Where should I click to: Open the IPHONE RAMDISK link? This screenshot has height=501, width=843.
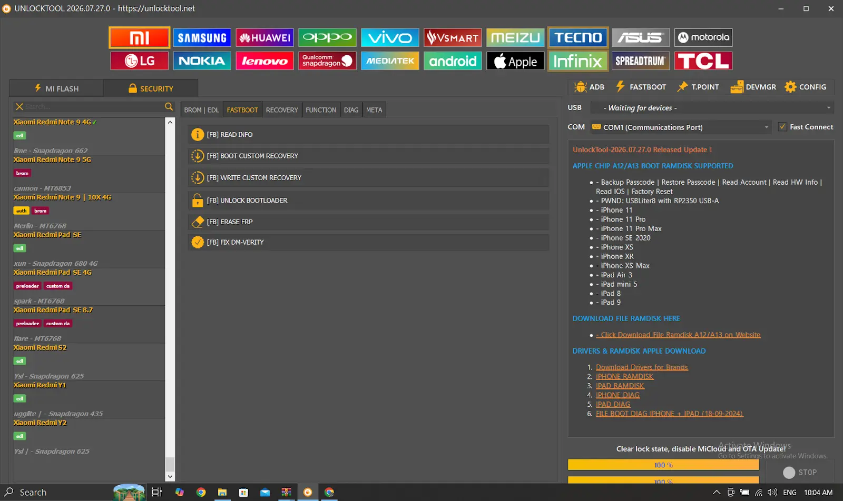[624, 376]
